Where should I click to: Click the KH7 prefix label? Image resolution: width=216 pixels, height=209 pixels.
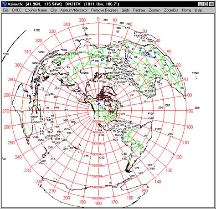point(66,110)
